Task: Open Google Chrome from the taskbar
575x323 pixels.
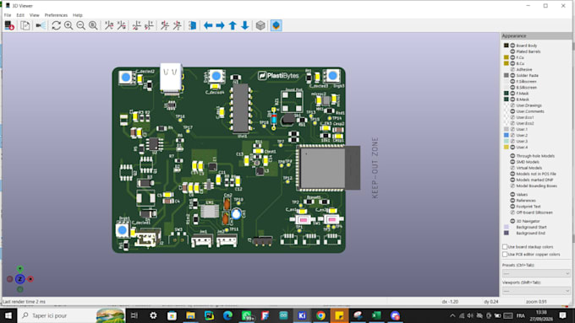Action: (x=320, y=315)
